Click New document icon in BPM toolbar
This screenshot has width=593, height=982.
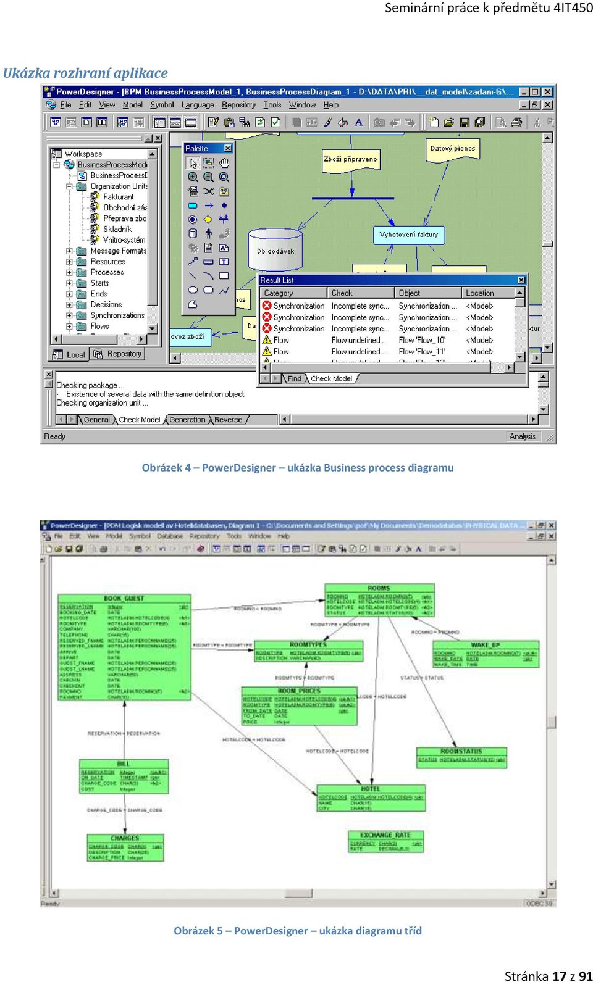(434, 122)
